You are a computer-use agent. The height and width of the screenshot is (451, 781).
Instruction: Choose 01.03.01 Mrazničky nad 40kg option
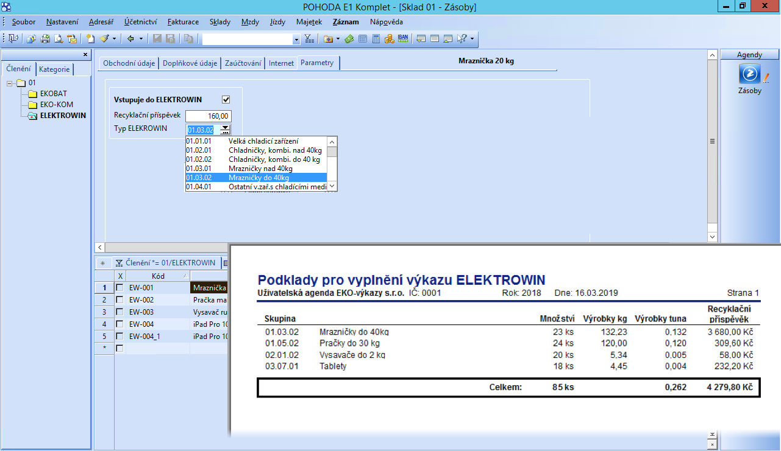[256, 169]
